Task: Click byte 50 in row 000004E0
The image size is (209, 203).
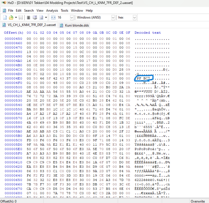Action: (35, 78)
